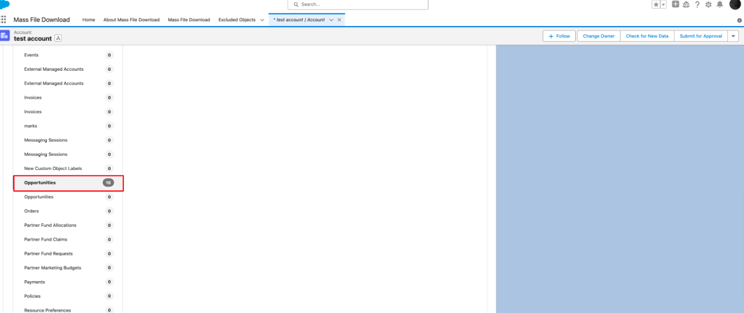Click the test account record title

(33, 38)
